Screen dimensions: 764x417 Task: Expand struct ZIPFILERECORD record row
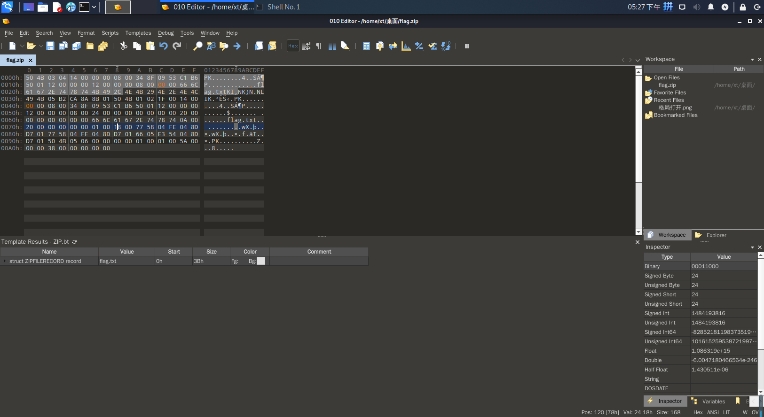pos(5,261)
